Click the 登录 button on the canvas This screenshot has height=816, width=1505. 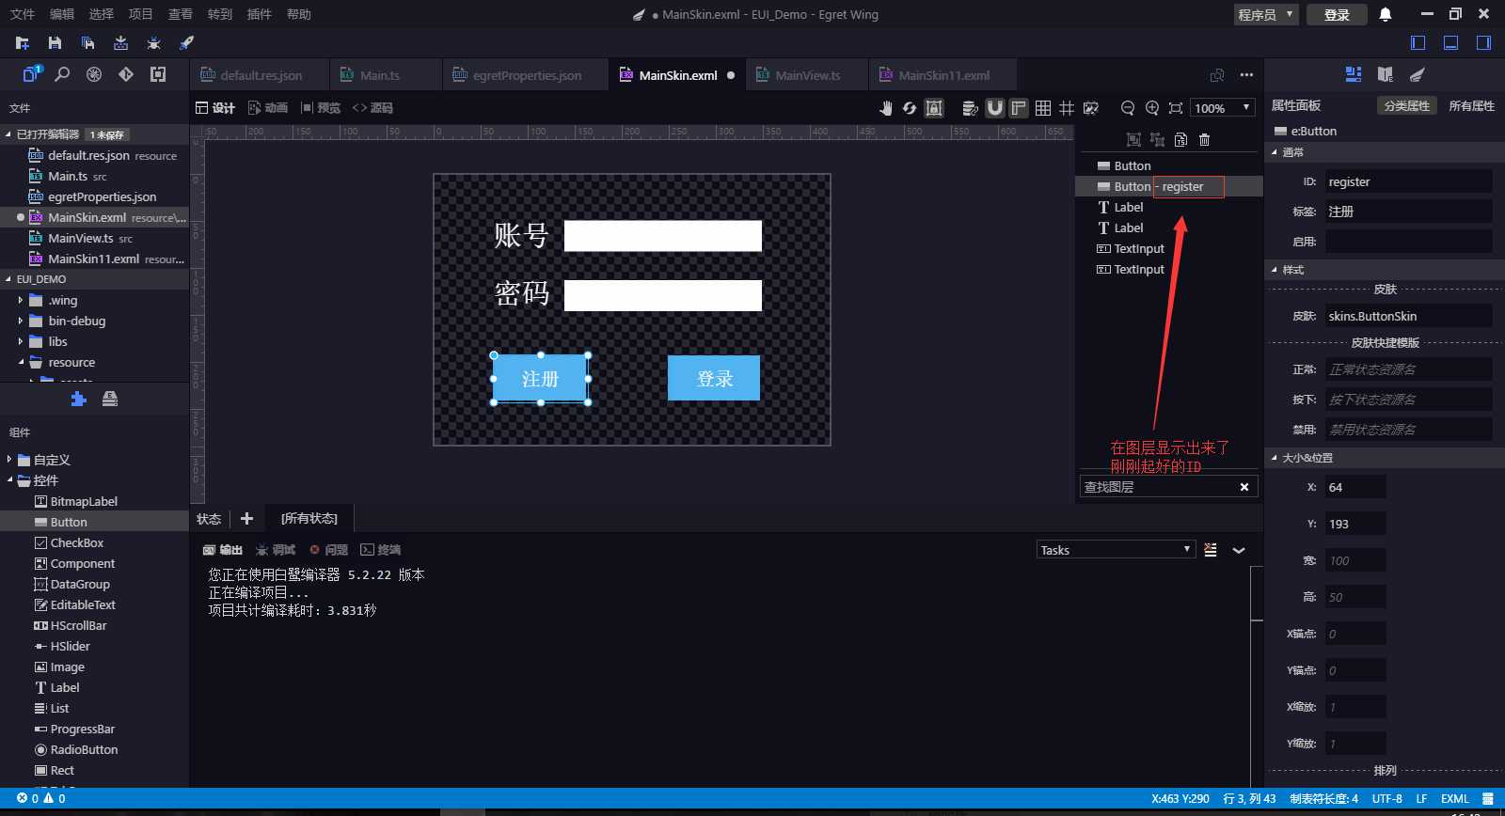[714, 378]
